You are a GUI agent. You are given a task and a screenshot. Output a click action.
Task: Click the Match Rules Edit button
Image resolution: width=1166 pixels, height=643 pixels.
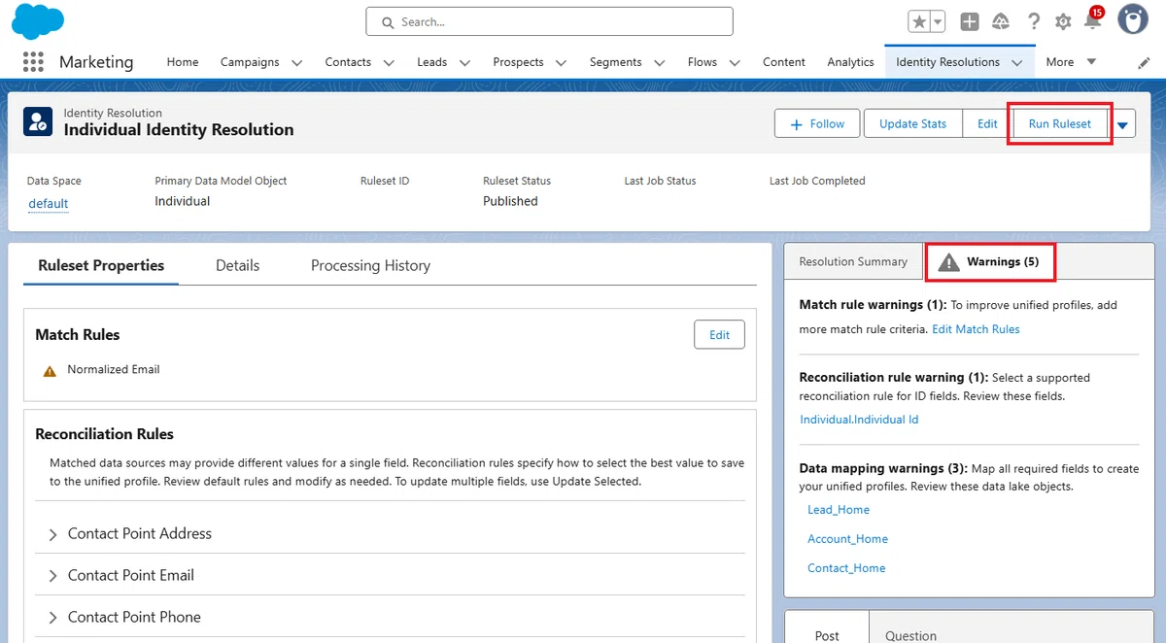coord(719,334)
